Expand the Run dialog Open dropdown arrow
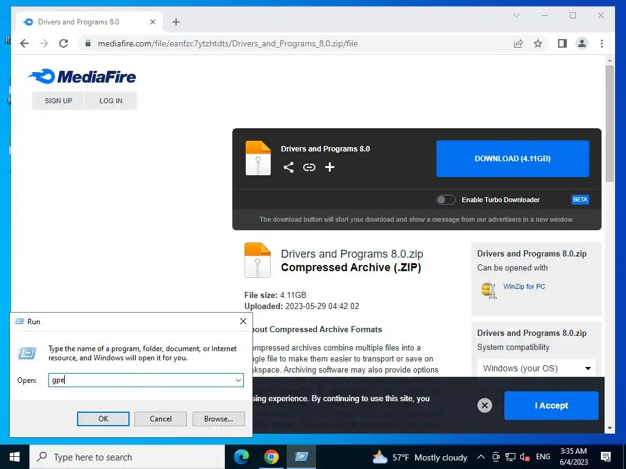Image resolution: width=626 pixels, height=469 pixels. (238, 380)
